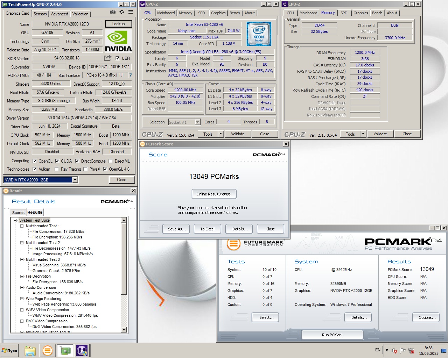
Task: Click the GPU-Z title bar icon
Action: click(5, 5)
